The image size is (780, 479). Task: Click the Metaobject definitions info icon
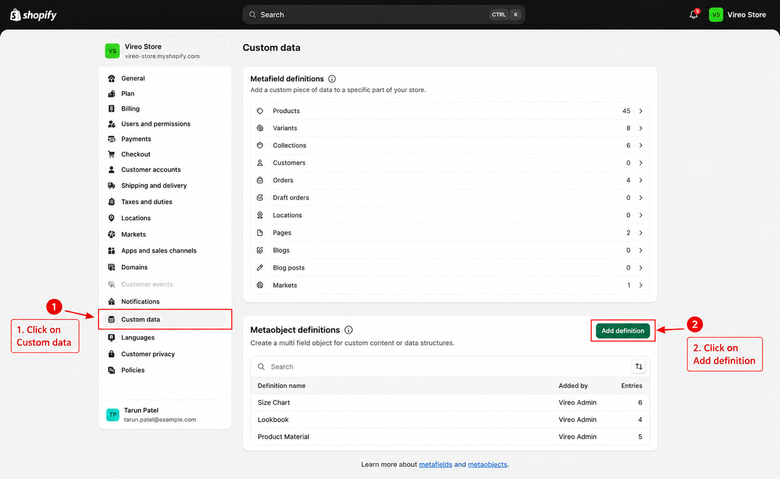click(349, 330)
